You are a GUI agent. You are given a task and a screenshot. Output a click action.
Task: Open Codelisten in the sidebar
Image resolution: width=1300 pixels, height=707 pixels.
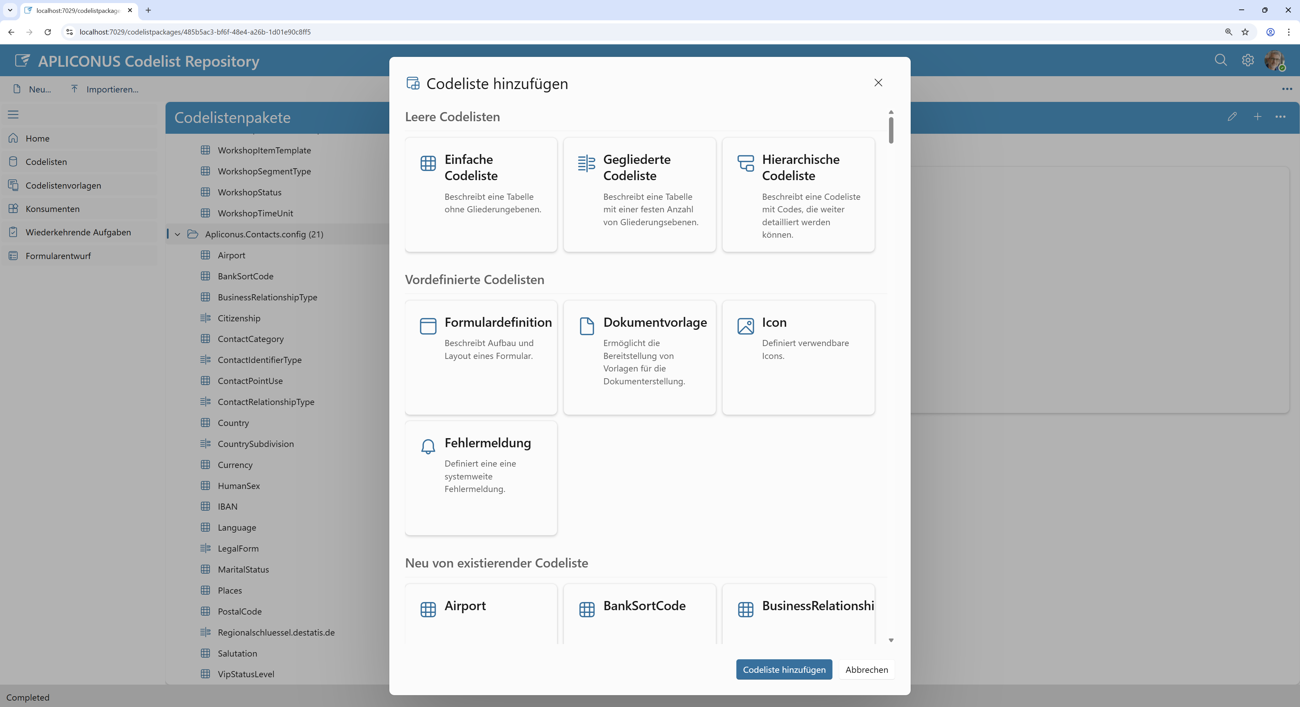point(80,162)
